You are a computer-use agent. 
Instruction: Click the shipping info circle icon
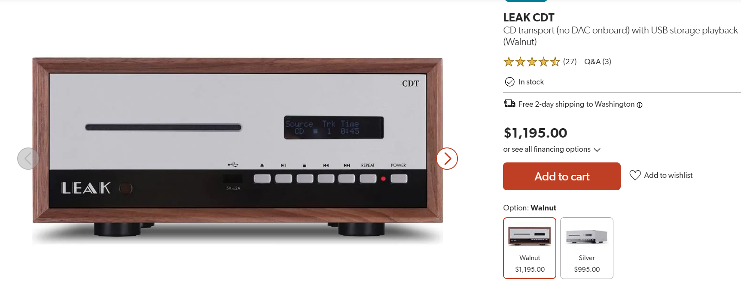pyautogui.click(x=640, y=105)
